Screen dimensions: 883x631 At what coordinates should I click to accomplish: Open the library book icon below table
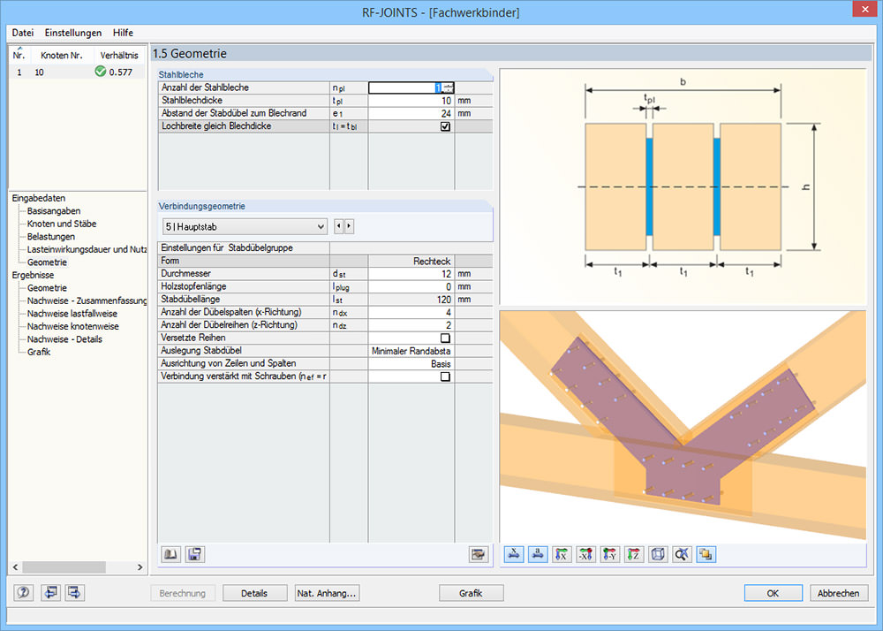point(170,554)
